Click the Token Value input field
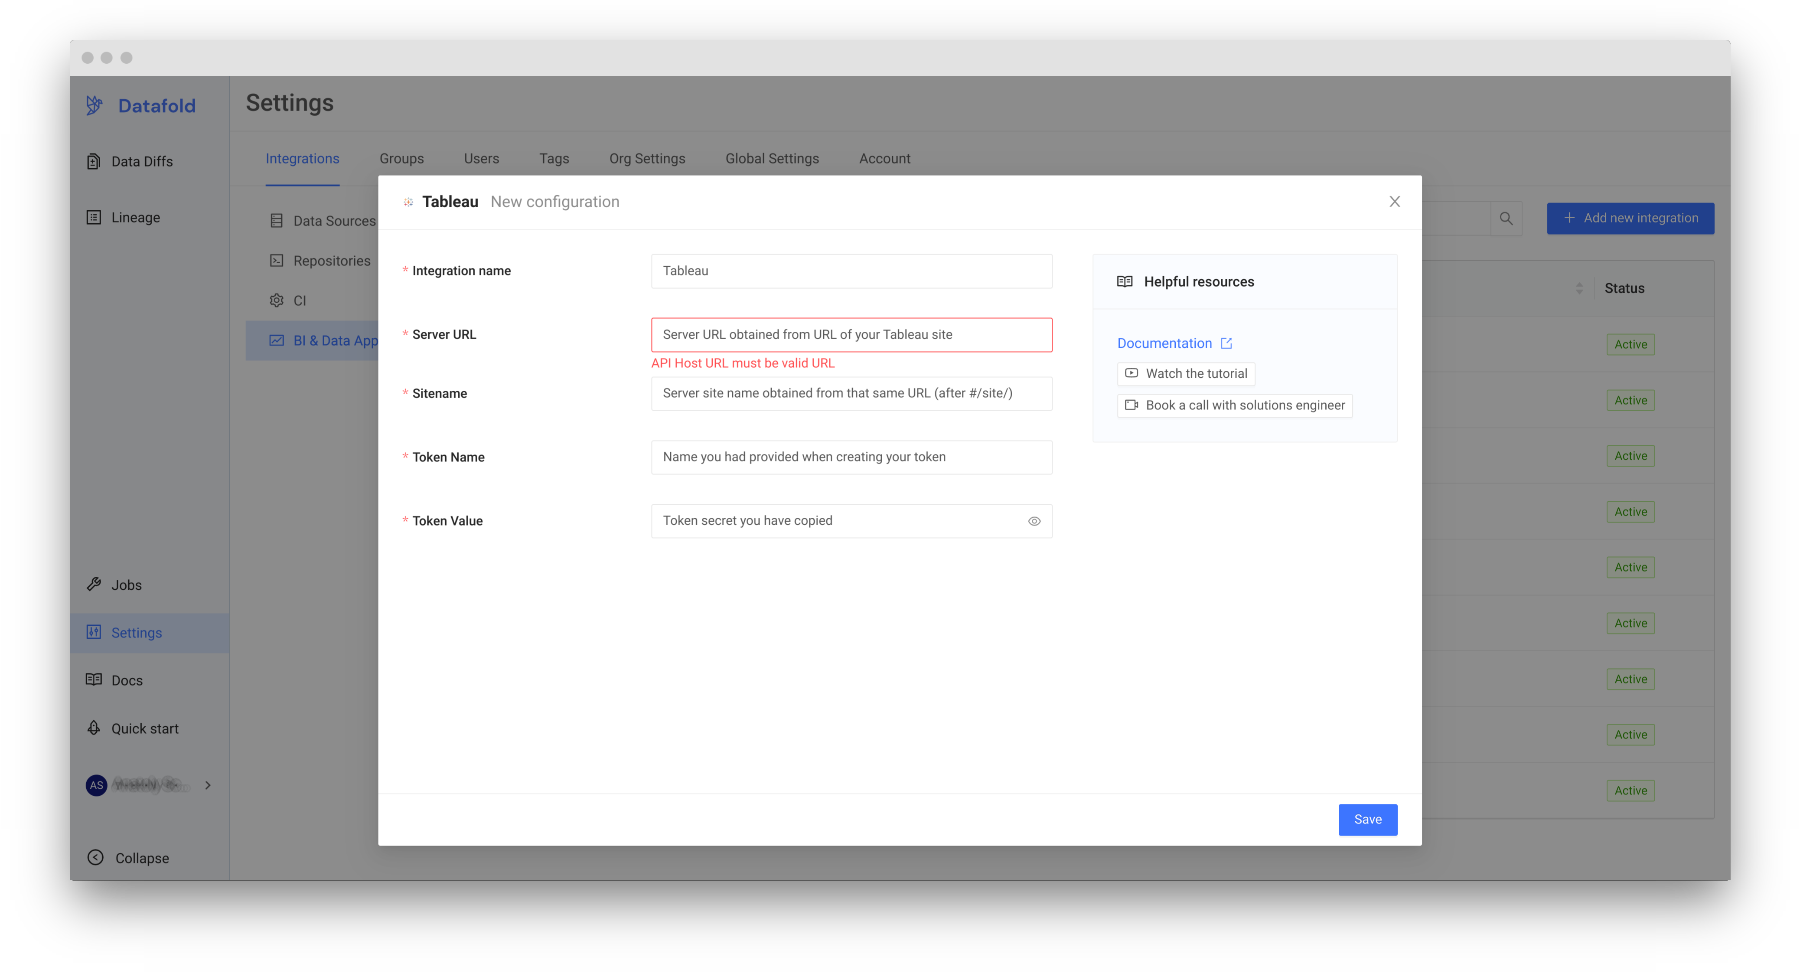Screen dimensions: 1800x980 pyautogui.click(x=851, y=522)
